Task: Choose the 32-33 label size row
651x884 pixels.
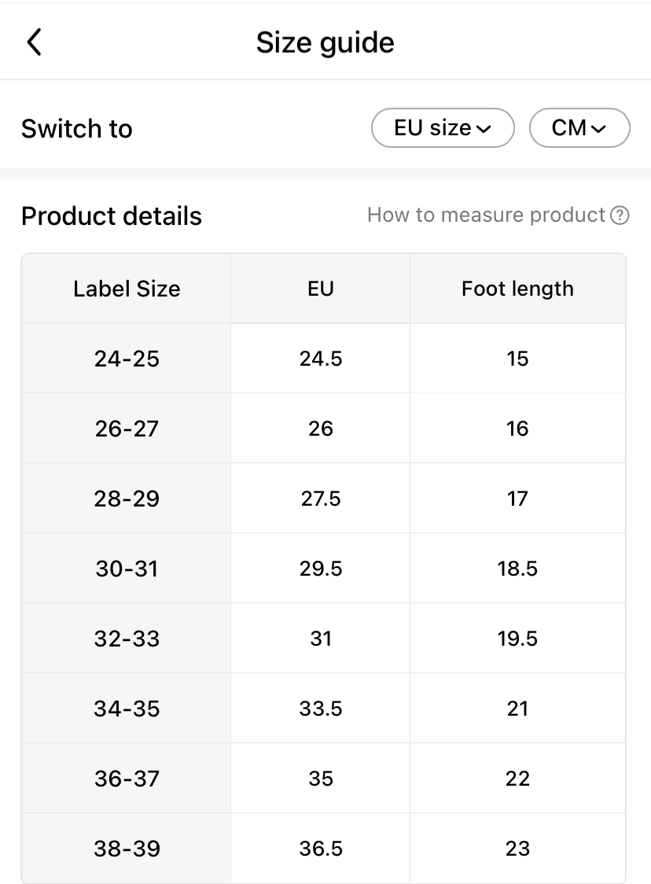Action: pos(127,639)
